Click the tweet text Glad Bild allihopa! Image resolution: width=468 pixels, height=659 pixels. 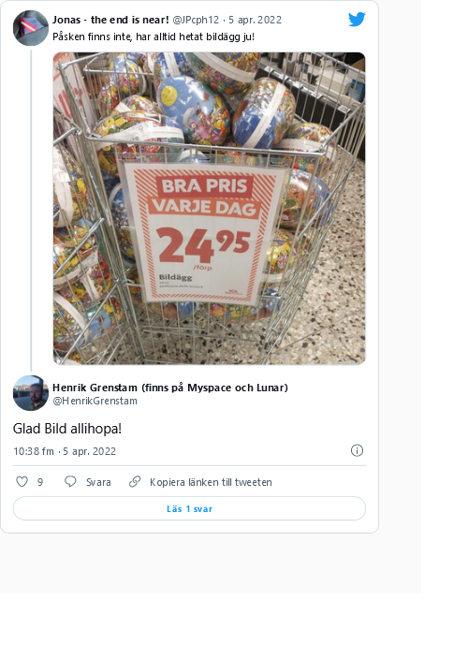67,429
